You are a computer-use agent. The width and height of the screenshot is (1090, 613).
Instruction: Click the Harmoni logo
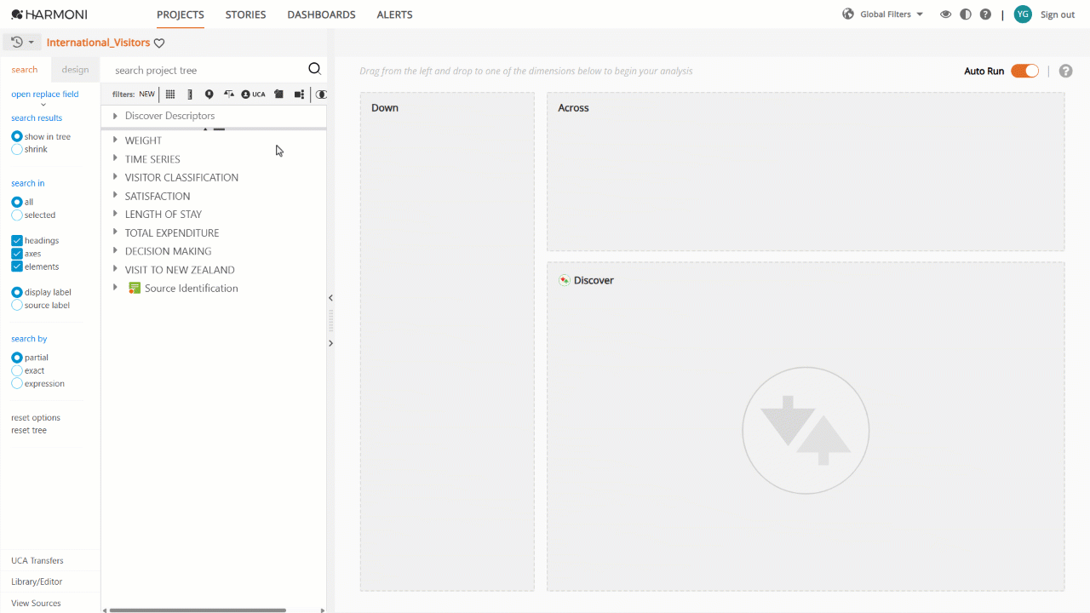point(49,14)
